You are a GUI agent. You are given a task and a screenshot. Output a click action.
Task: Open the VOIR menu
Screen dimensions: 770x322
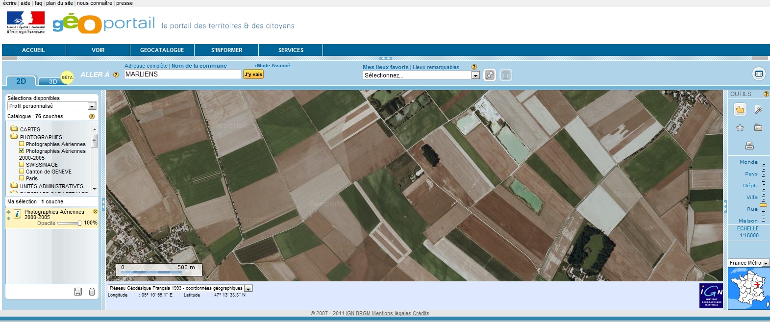click(98, 50)
